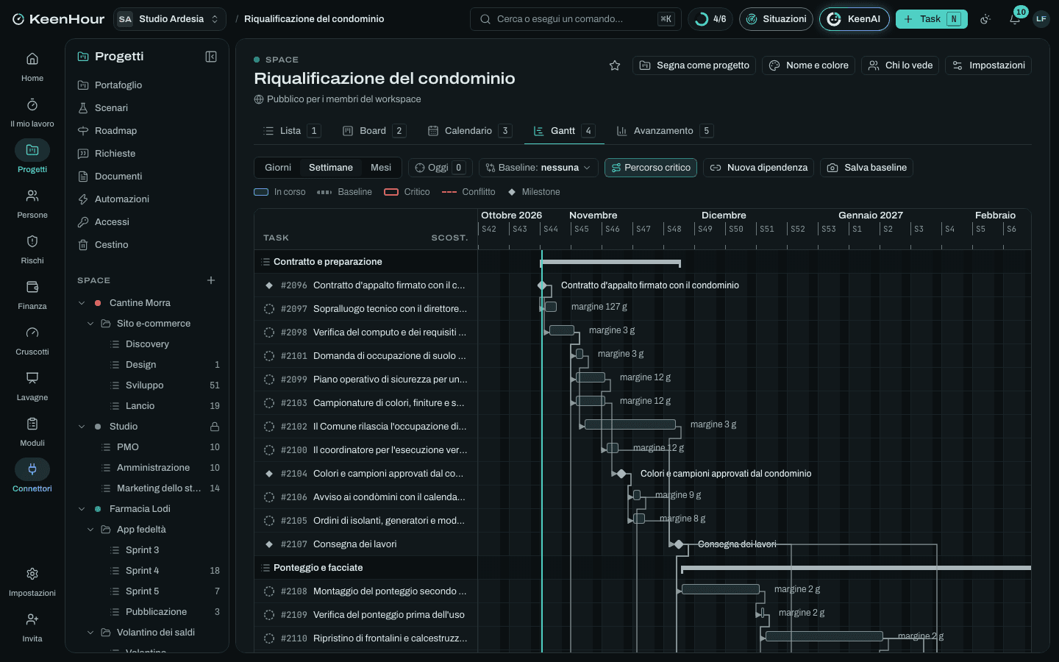Click the Nuova dipendenza button
Screen dimensions: 1059x662
pyautogui.click(x=759, y=168)
